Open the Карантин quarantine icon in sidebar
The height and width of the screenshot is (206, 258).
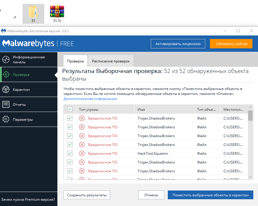click(x=6, y=90)
